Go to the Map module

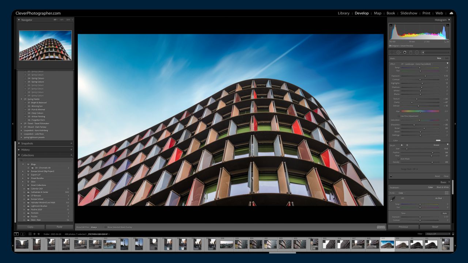point(378,13)
